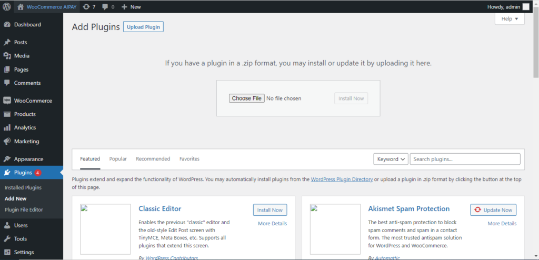Click the Dashboard gauge icon
This screenshot has width=539, height=260.
[6, 25]
